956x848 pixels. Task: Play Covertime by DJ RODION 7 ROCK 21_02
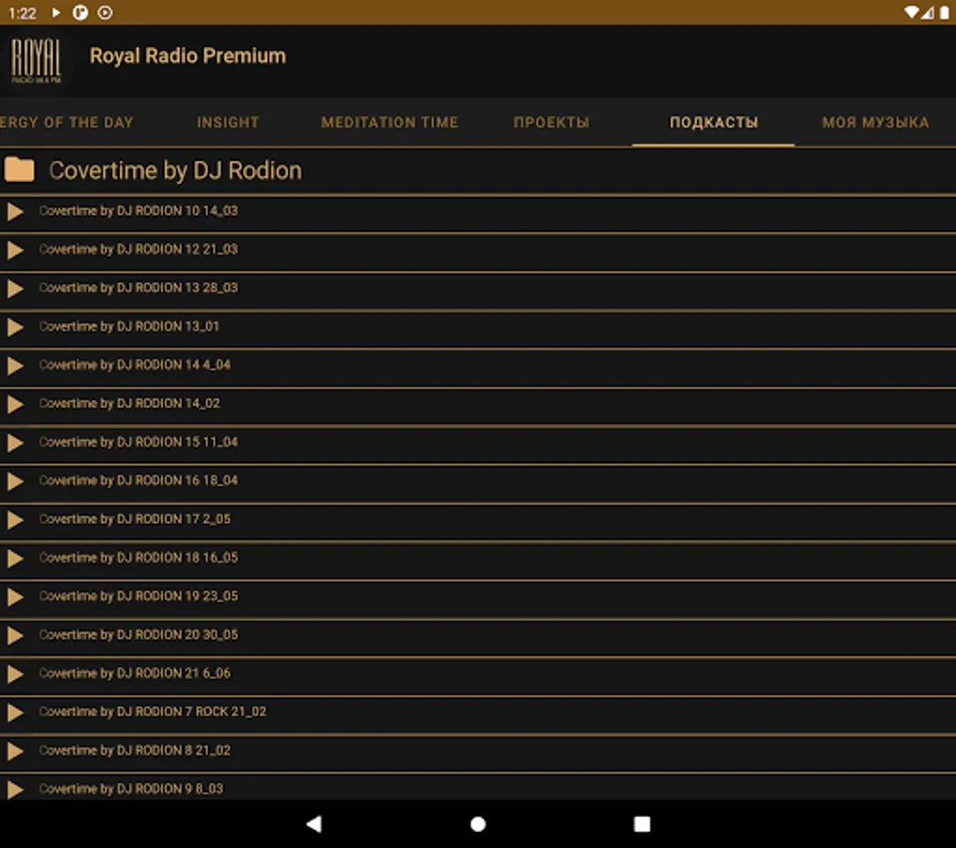tap(15, 712)
